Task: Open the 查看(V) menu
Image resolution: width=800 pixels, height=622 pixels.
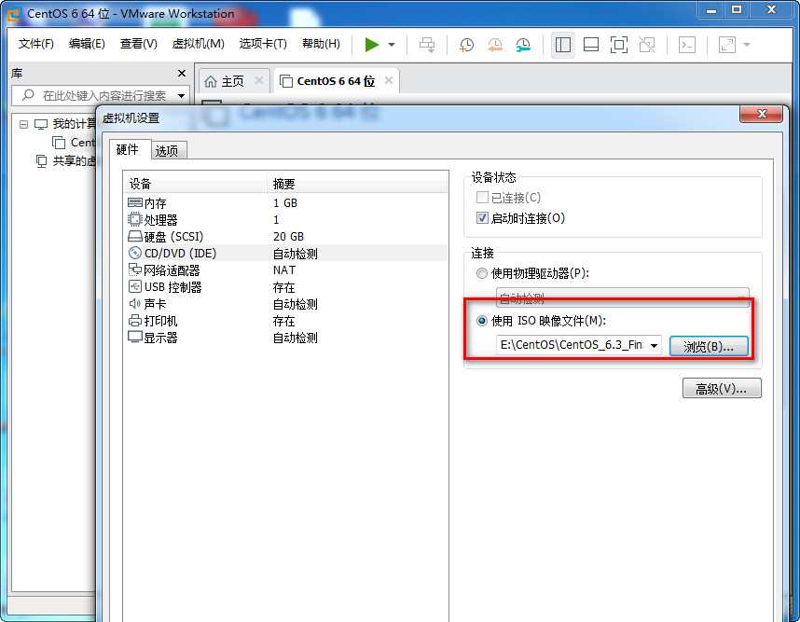Action: [x=138, y=44]
